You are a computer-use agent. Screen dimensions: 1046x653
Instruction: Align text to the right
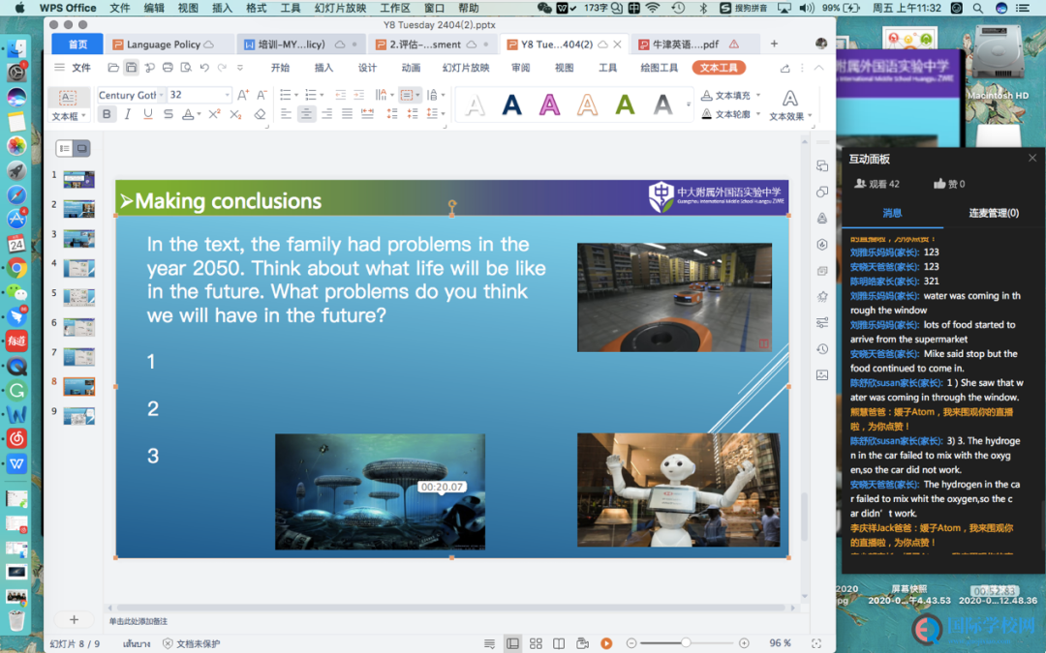(327, 114)
